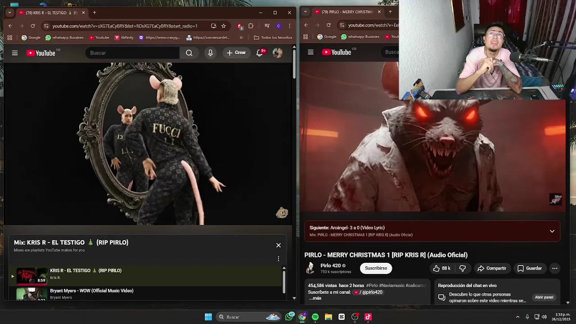576x324 pixels.
Task: Open account avatar menu in left window
Action: tap(278, 53)
